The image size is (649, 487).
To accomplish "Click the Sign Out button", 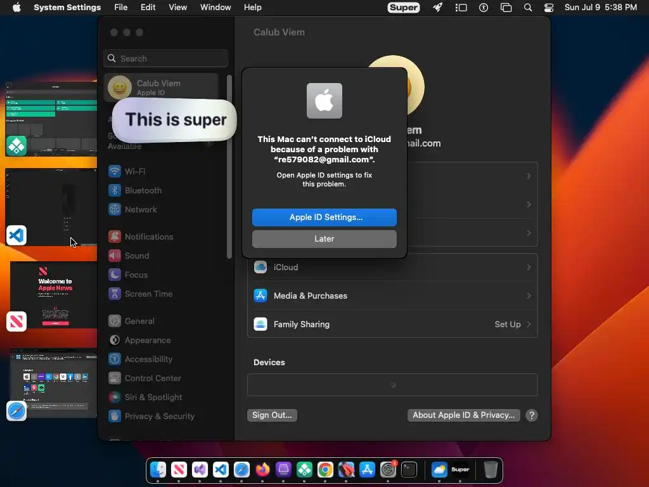I will tap(272, 415).
